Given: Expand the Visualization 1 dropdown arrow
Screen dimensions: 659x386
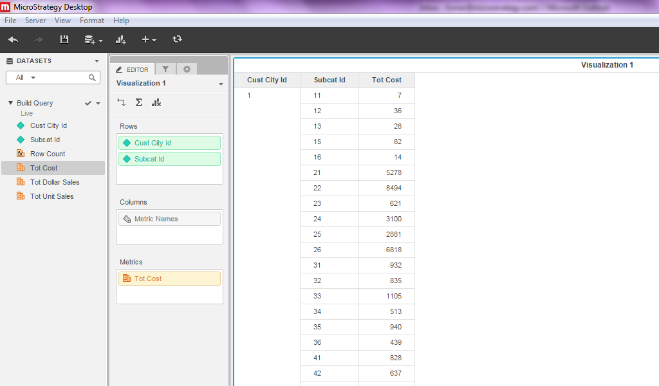Looking at the screenshot, I should (x=221, y=84).
